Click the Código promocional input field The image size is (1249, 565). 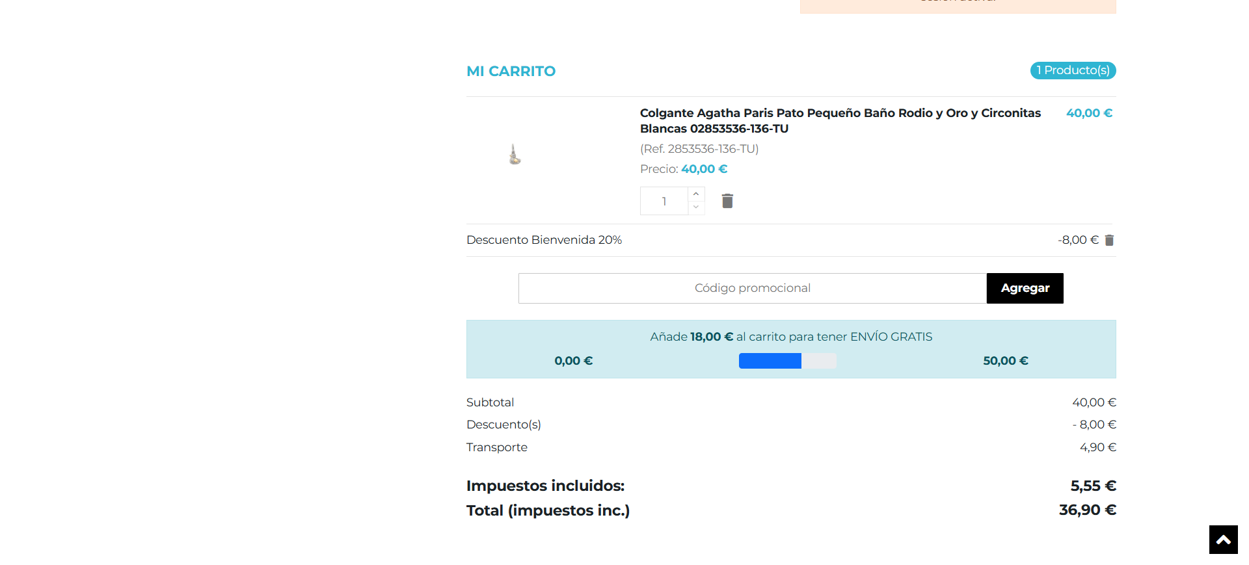click(752, 288)
